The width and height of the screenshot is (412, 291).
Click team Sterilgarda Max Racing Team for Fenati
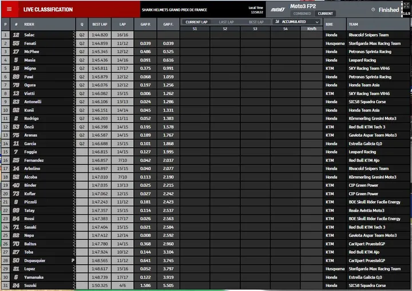[374, 43]
